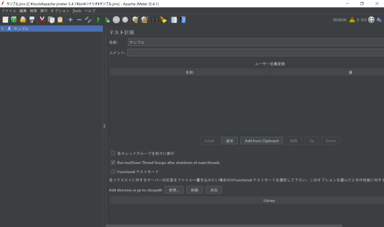Click the Stop test icon
Viewport: 384px width, 227px height.
tap(116, 20)
